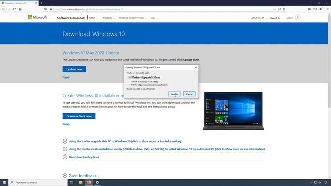Expand Windows Insider Preview dropdown
The width and height of the screenshot is (331, 186).
(x=132, y=18)
